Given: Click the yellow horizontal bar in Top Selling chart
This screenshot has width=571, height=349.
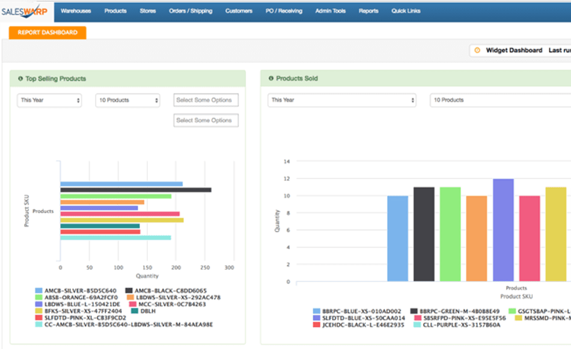Looking at the screenshot, I should point(122,220).
